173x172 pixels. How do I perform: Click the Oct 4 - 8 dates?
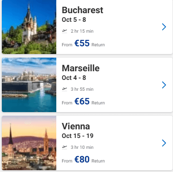click(74, 78)
